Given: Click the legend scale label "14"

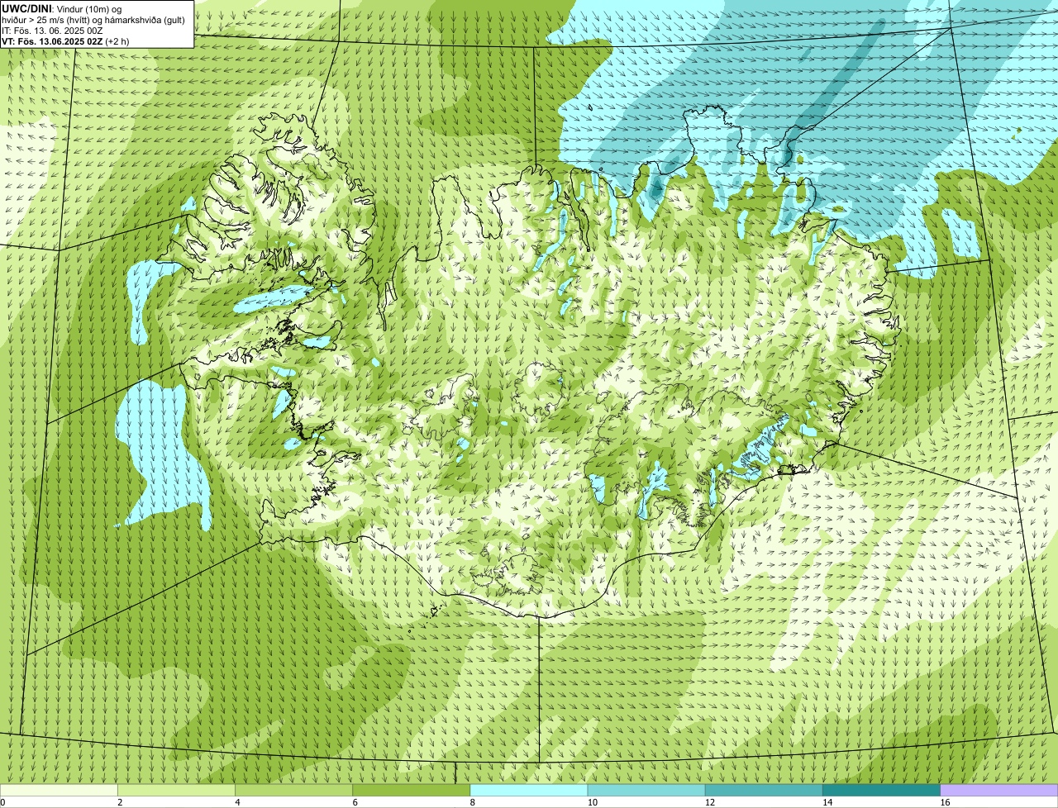Looking at the screenshot, I should tap(827, 802).
